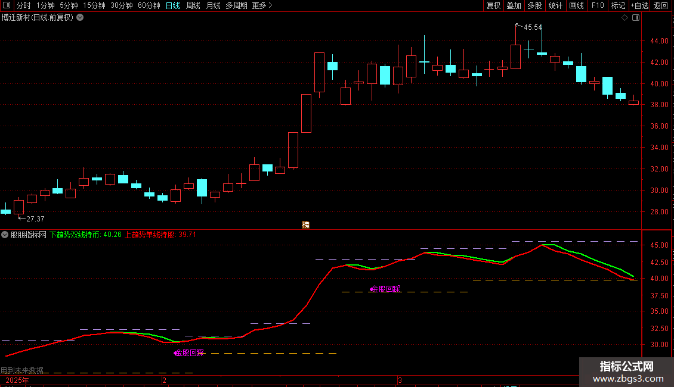Open F10 company information
This screenshot has height=387, width=674.
pos(598,5)
